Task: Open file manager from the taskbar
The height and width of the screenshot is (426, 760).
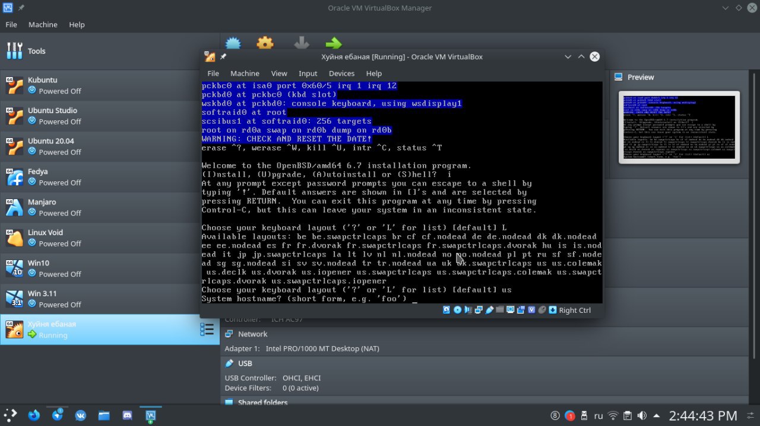Action: [x=104, y=415]
